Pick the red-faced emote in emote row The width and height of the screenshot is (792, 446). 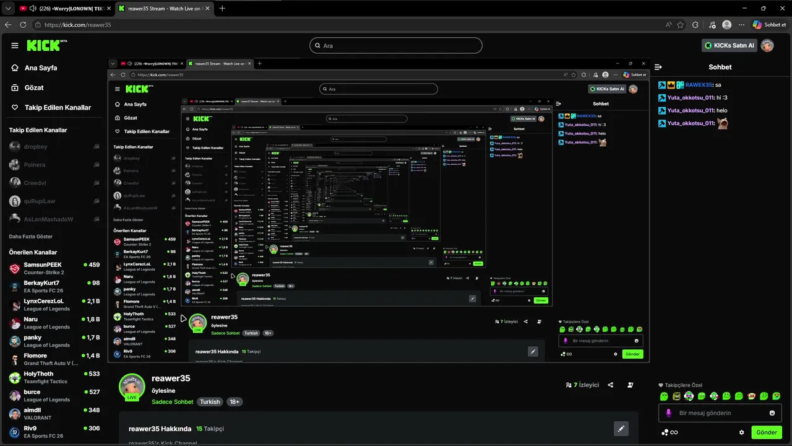[x=751, y=396]
